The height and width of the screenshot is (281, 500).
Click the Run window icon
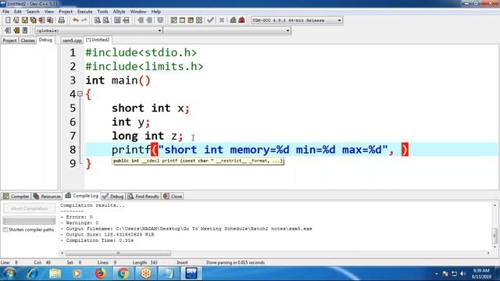click(182, 20)
